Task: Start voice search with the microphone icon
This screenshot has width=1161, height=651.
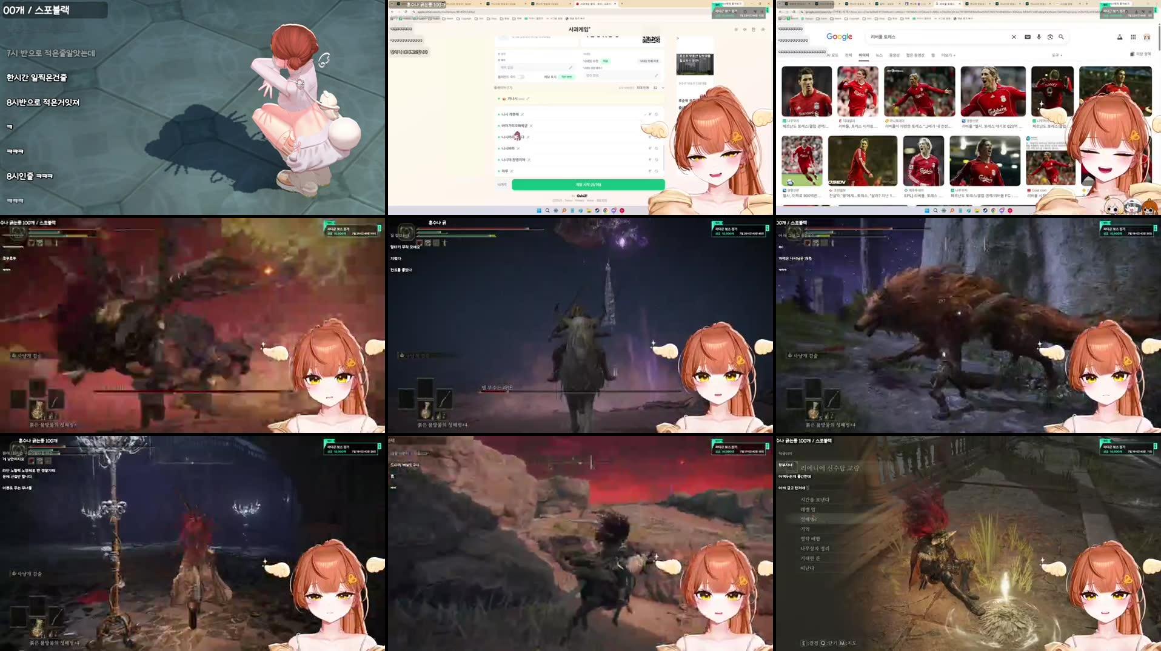Action: 1039,37
